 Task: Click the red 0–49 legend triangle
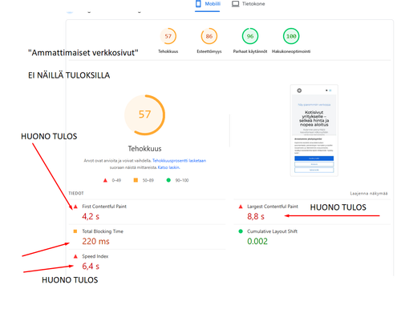105,180
